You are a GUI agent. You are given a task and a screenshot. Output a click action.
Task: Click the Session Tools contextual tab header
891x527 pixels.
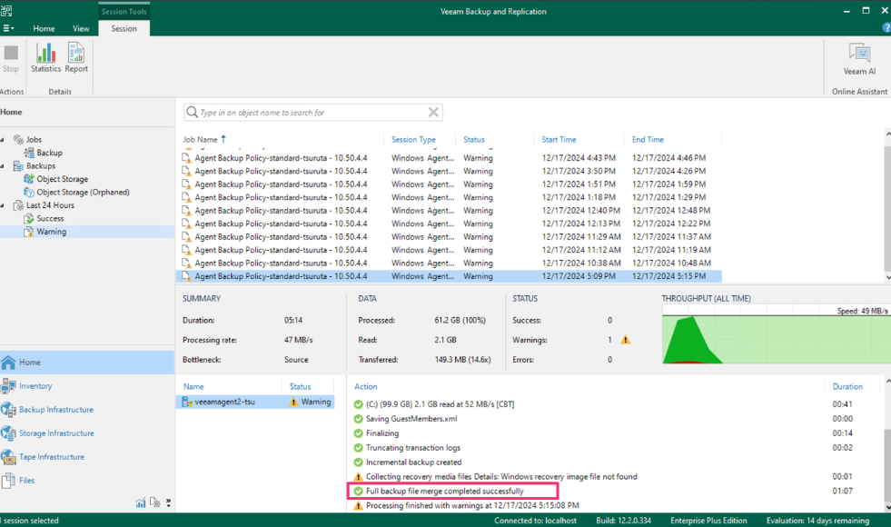point(124,12)
